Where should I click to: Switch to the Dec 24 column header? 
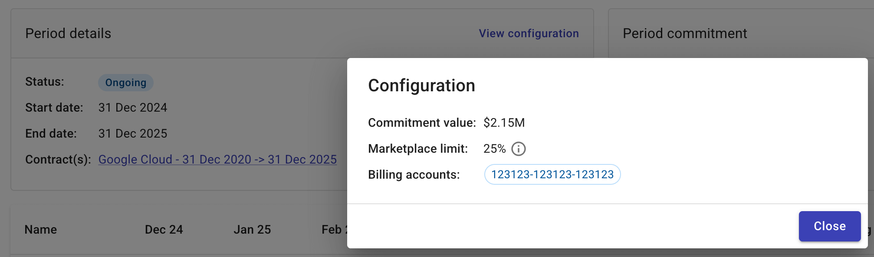(x=164, y=229)
